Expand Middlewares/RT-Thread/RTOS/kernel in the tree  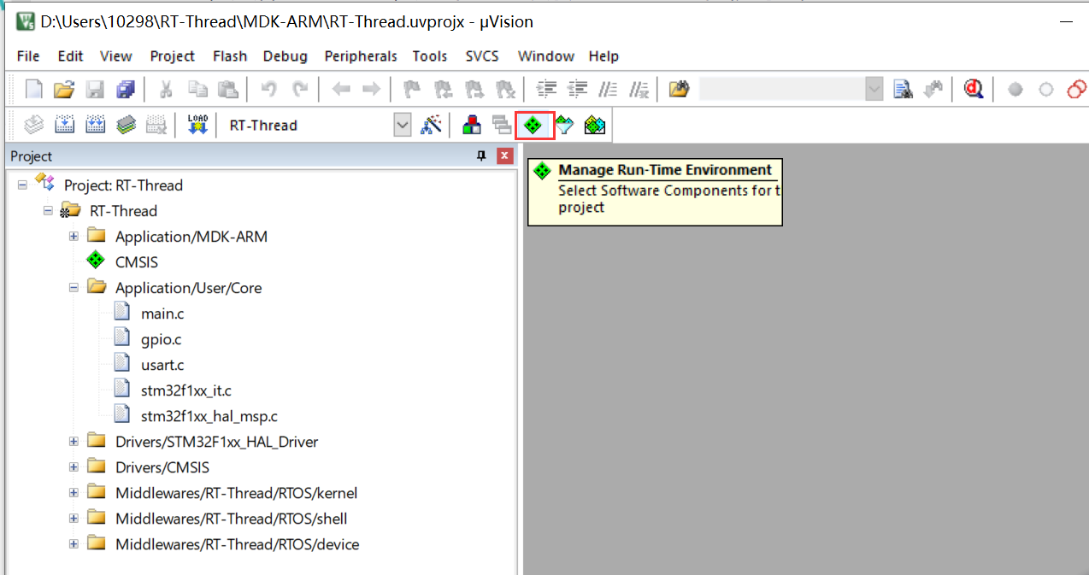(x=73, y=492)
